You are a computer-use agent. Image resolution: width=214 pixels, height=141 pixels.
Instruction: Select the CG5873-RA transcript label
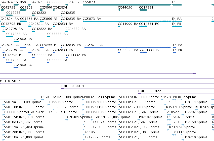pos(92,19)
